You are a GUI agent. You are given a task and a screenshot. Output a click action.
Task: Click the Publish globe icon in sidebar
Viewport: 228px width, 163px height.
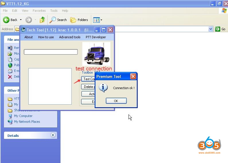tap(10, 65)
